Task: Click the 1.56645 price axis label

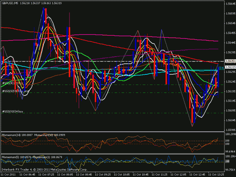Action: click(231, 4)
